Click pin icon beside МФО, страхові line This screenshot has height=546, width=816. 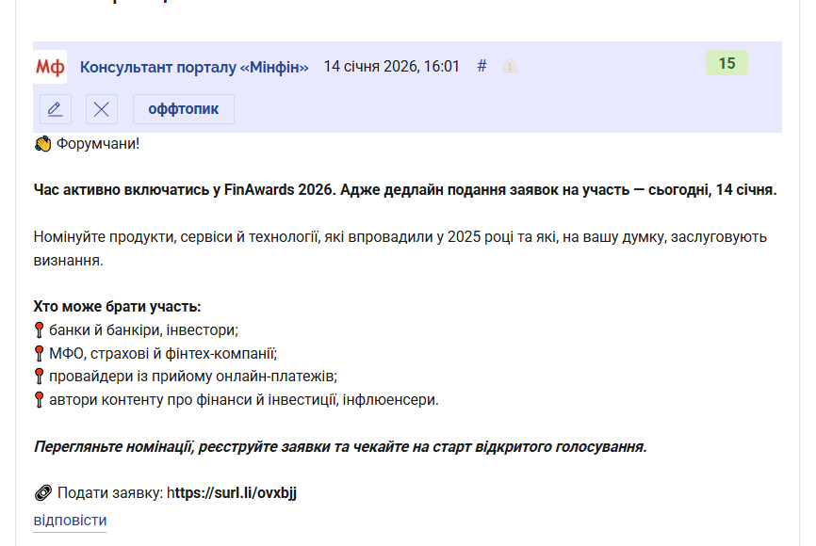point(40,354)
